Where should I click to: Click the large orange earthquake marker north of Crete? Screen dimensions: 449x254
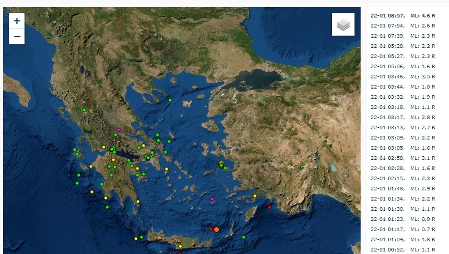pos(217,230)
